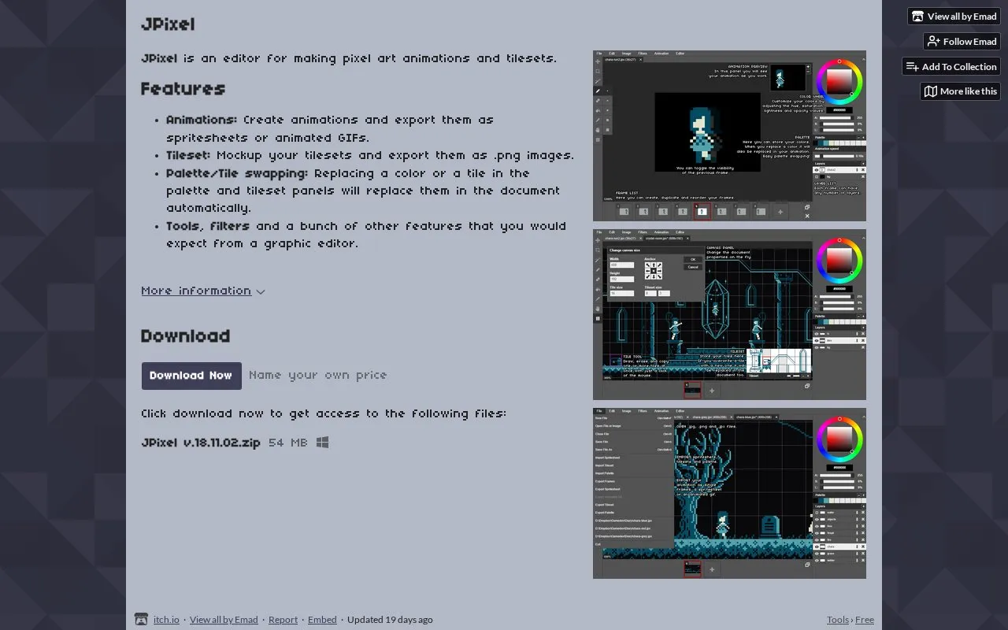Open More like this recommendations
Image resolution: width=1008 pixels, height=630 pixels.
coord(960,91)
